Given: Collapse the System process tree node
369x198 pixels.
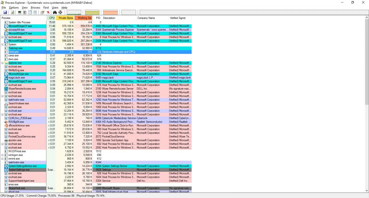Looking at the screenshot, I should [x=2, y=45].
